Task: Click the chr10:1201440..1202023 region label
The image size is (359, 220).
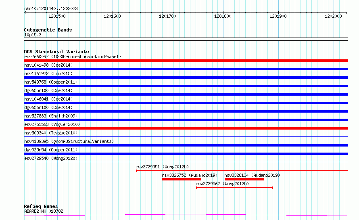Action: tap(51, 8)
